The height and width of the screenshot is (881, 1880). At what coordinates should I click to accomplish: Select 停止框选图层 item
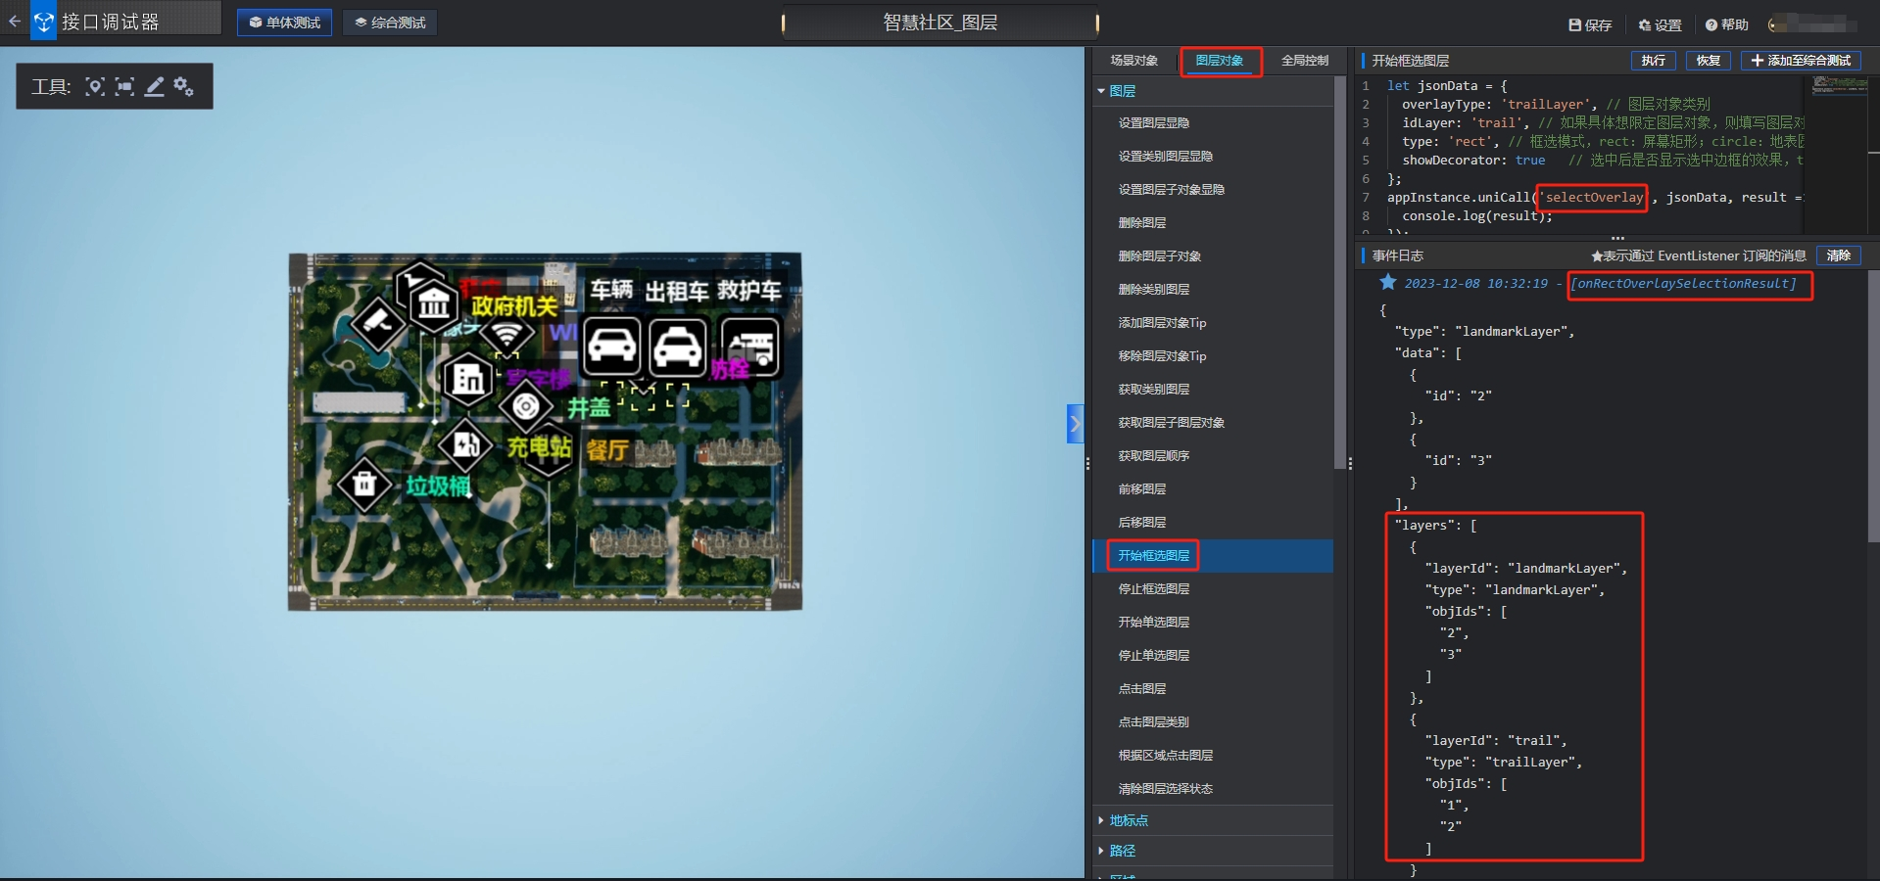[1213, 589]
